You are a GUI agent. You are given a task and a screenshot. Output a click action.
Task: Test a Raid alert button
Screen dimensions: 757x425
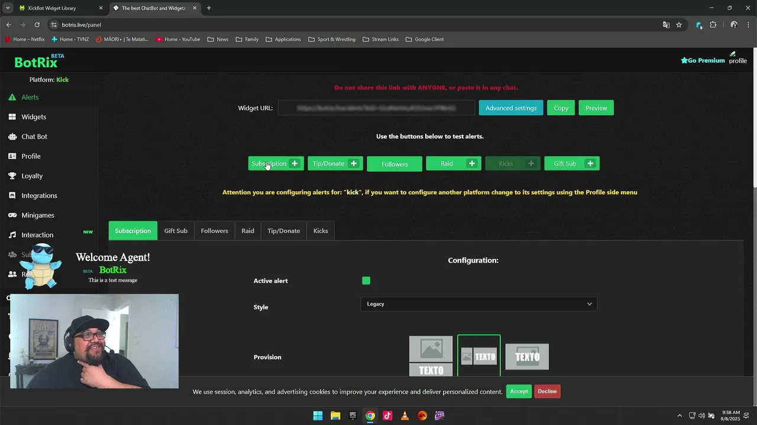tap(454, 164)
